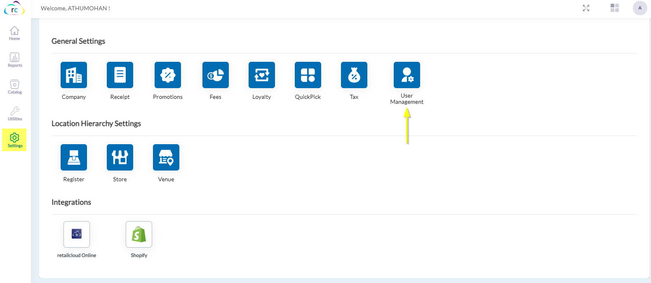Viewport: 651px width, 283px height.
Task: Open the apps grid menu
Action: (x=615, y=8)
